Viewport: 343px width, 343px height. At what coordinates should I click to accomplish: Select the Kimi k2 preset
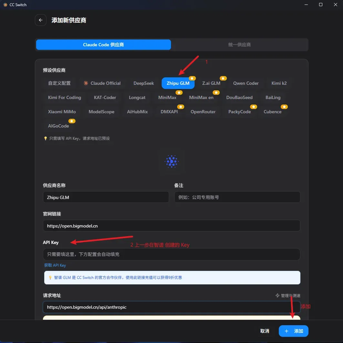tap(279, 83)
